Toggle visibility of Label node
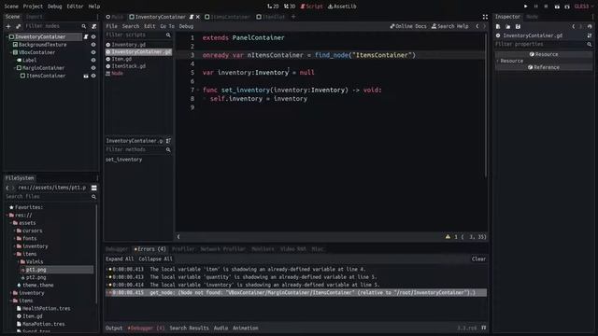This screenshot has height=336, width=598. point(93,60)
